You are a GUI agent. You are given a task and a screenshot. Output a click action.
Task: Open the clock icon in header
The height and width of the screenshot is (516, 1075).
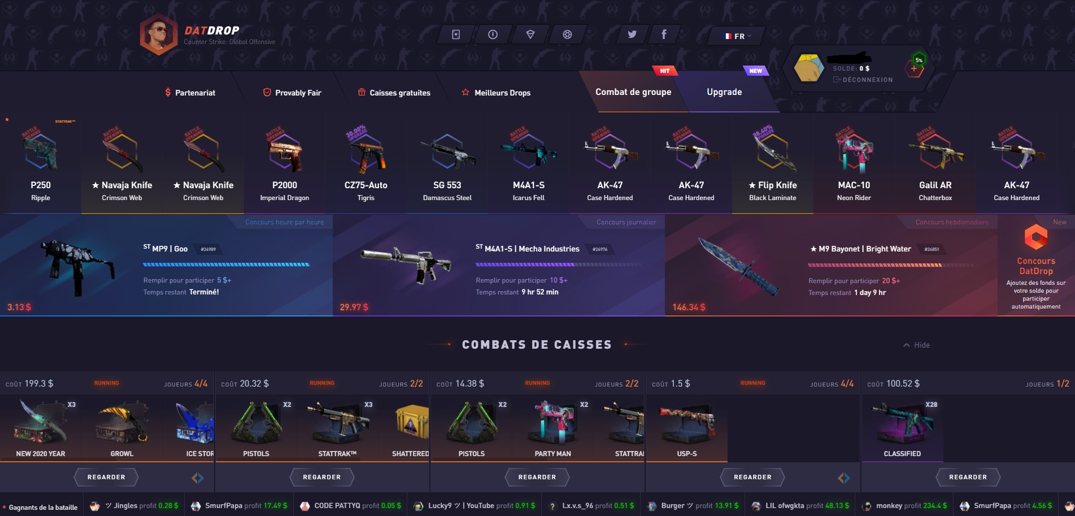tap(493, 34)
